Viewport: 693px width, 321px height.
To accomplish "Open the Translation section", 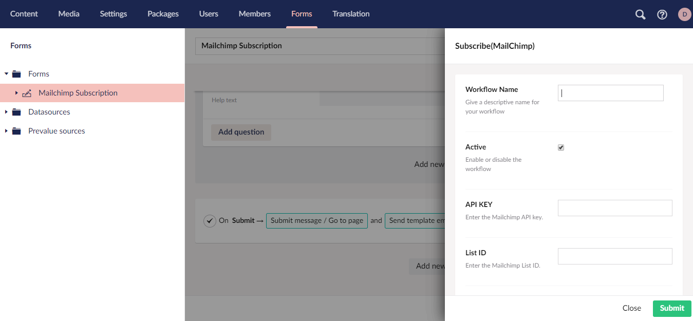I will tap(351, 14).
